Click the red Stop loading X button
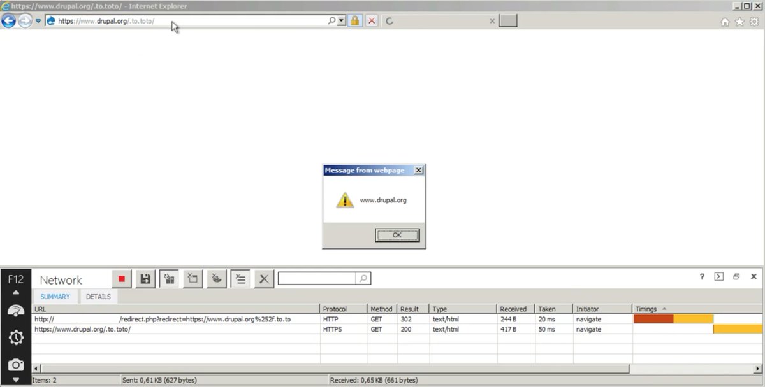The width and height of the screenshot is (765, 387). tap(372, 21)
